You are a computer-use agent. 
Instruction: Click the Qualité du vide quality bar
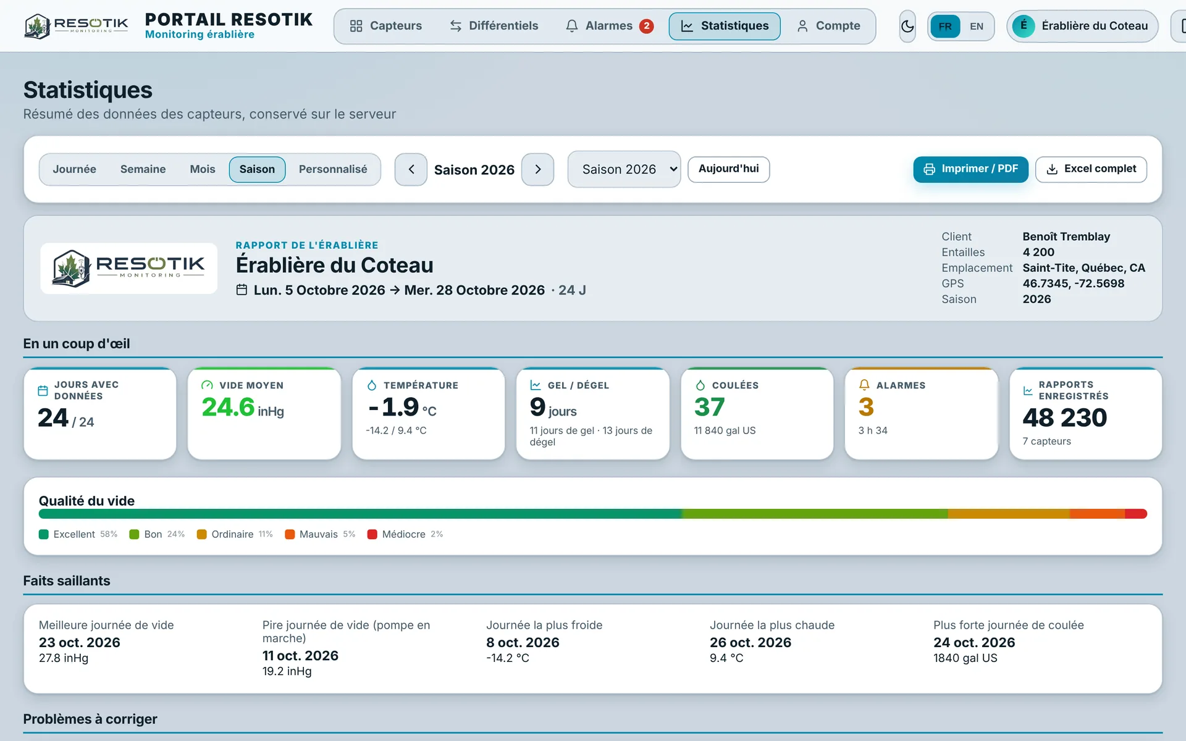coord(593,514)
